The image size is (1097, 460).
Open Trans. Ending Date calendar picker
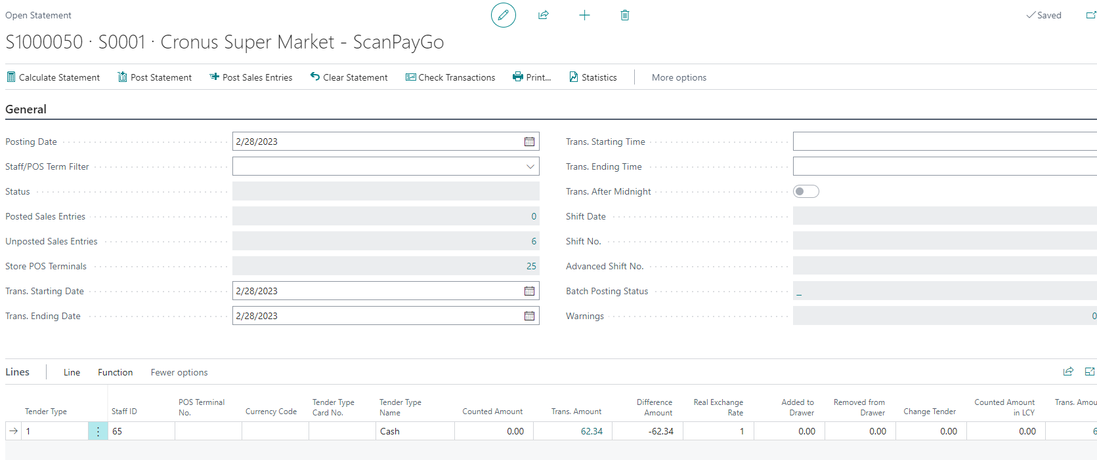pos(529,316)
